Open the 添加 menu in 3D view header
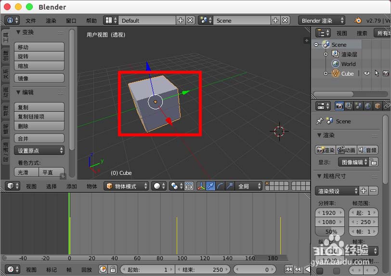This screenshot has width=391, height=276. [x=72, y=186]
